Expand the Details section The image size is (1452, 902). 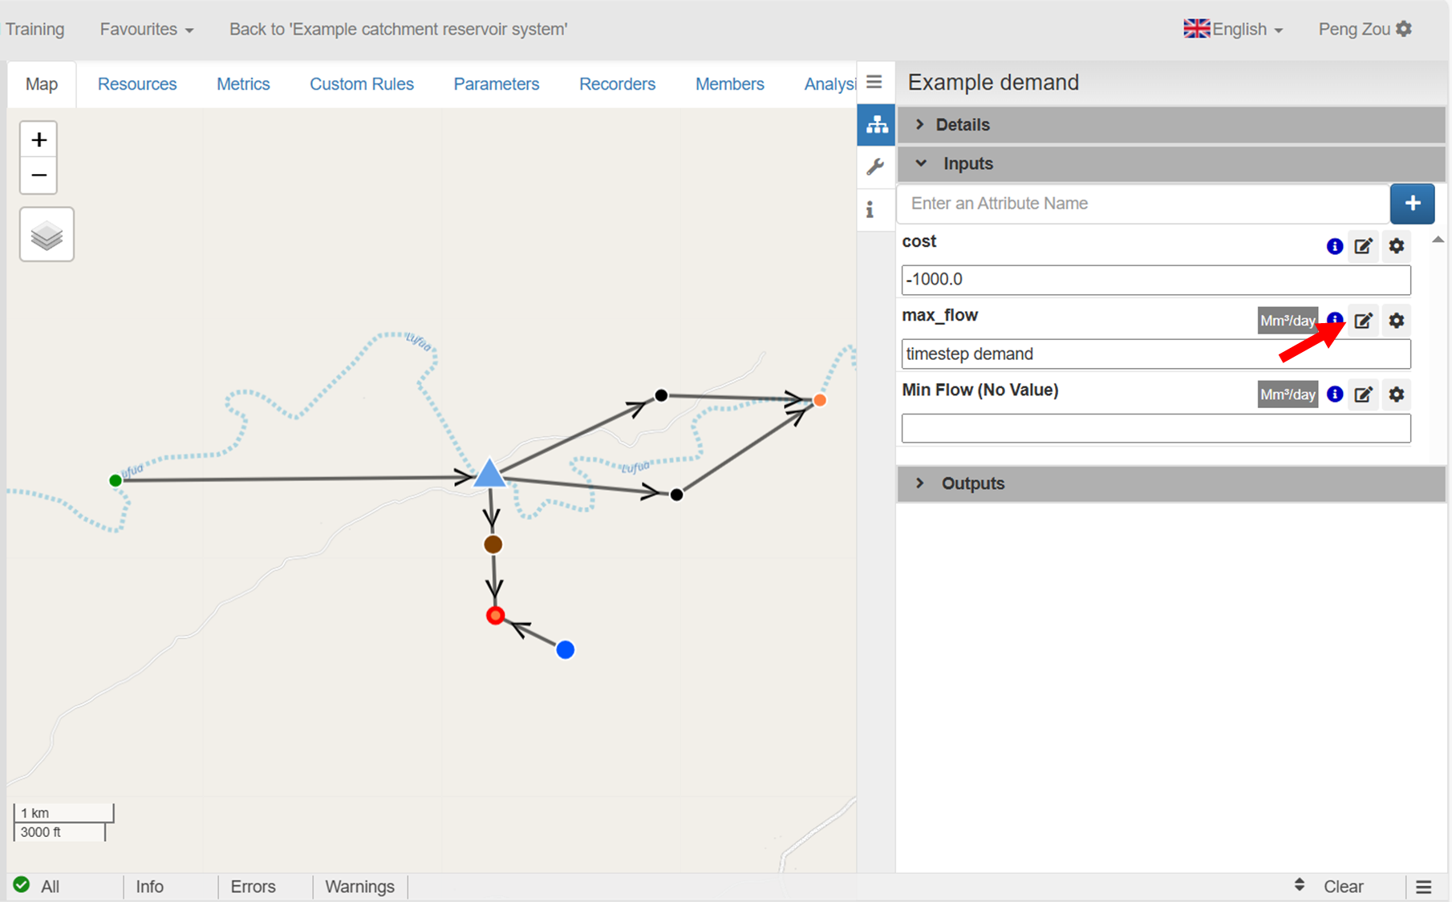[x=962, y=125]
